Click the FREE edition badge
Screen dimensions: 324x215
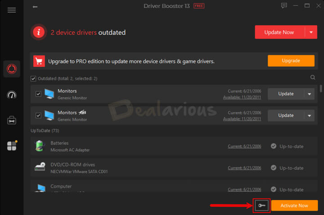click(x=199, y=6)
